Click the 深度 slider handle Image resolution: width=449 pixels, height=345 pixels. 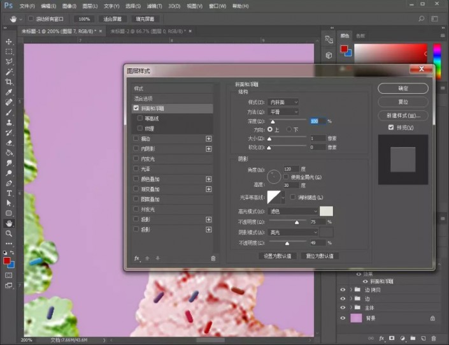(273, 122)
